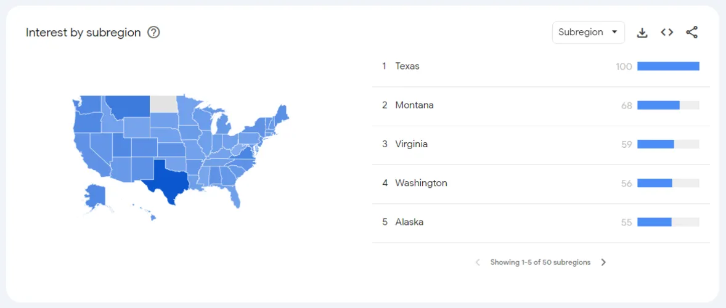Viewport: 726px width, 308px height.
Task: Choose Washington from the list
Action: pos(421,183)
